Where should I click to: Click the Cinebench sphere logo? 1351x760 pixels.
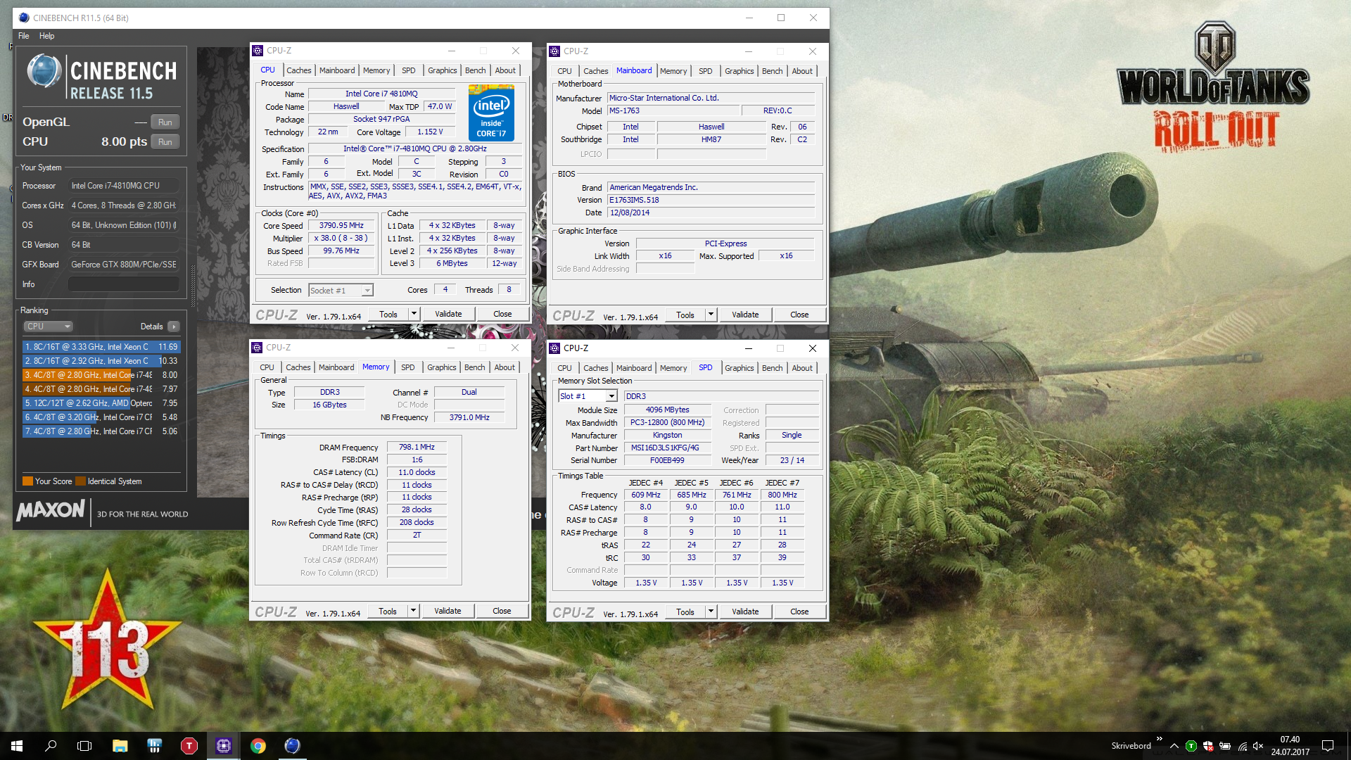(x=44, y=72)
